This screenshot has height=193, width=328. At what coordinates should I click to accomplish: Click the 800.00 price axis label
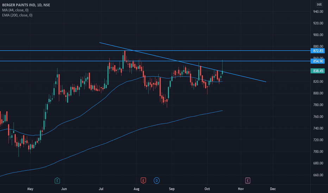point(318,93)
